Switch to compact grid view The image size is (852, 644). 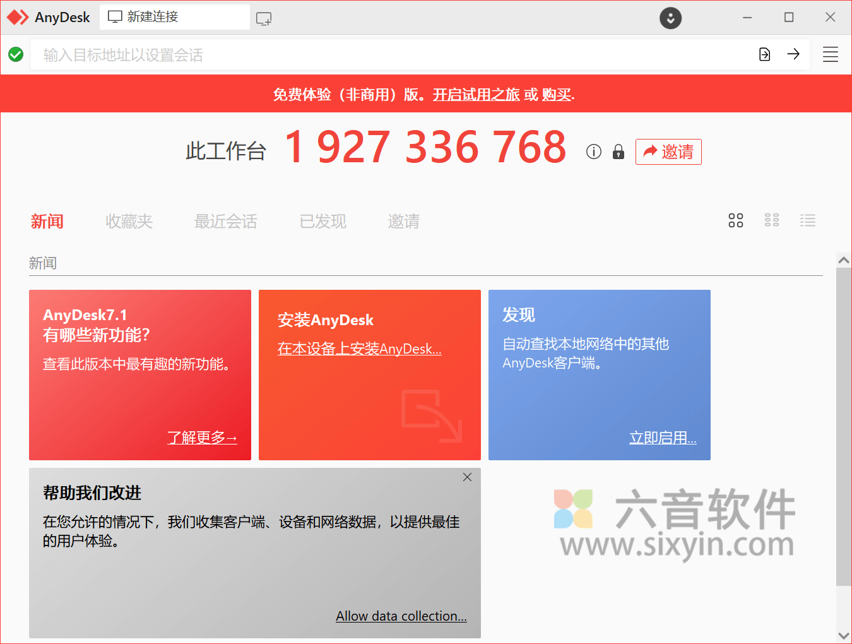(771, 220)
